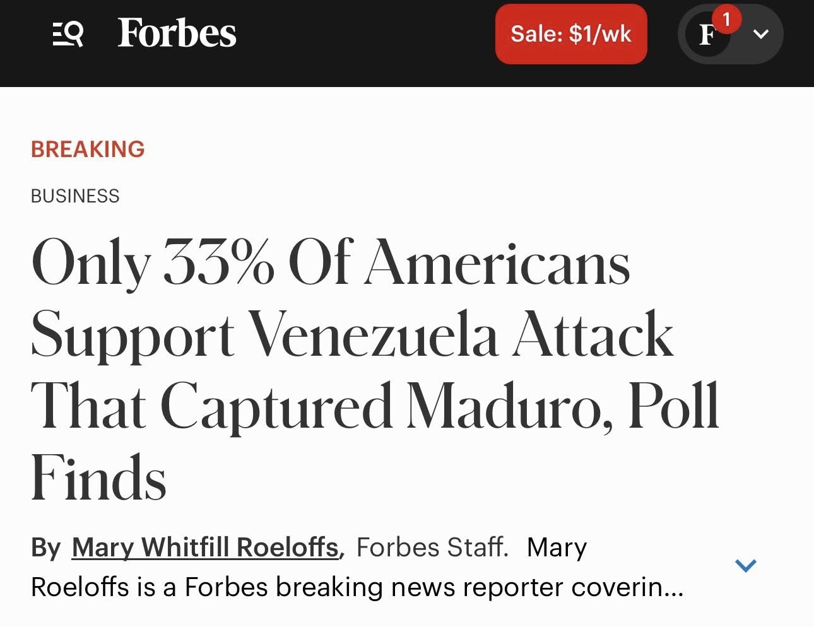Click the Forbes logo in header
The width and height of the screenshot is (814, 627).
[x=177, y=33]
